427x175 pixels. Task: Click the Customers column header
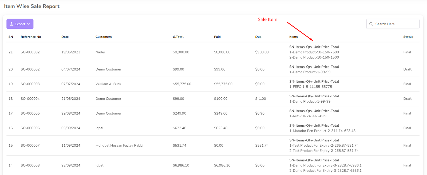[104, 37]
